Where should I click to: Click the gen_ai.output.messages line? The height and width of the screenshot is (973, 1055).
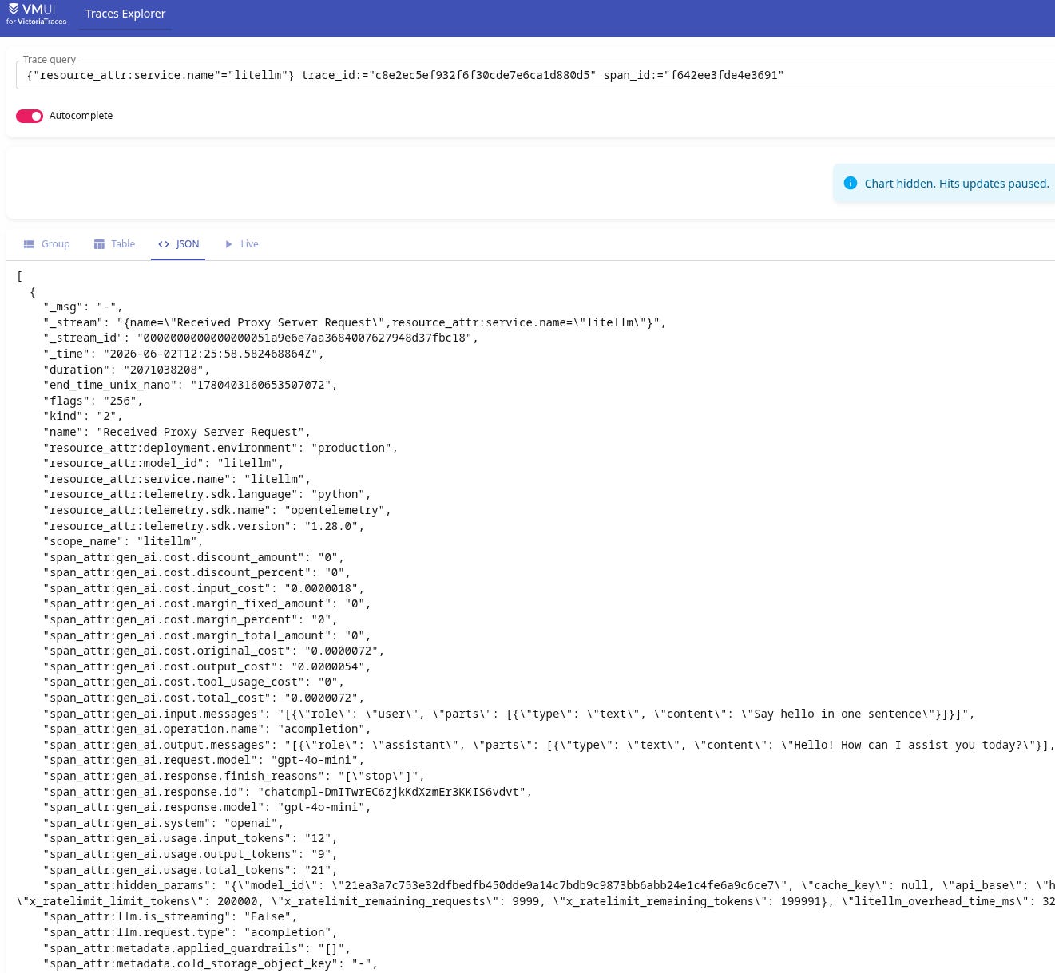pos(549,745)
